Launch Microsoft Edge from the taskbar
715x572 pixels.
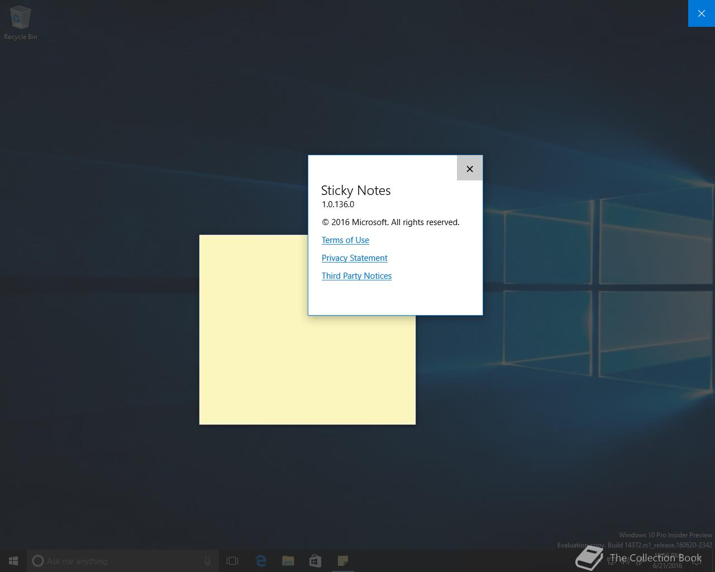[x=261, y=561]
